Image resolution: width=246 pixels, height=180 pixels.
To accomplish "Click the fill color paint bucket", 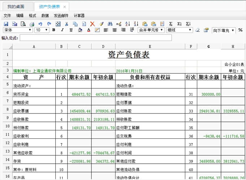I will tap(80, 30).
